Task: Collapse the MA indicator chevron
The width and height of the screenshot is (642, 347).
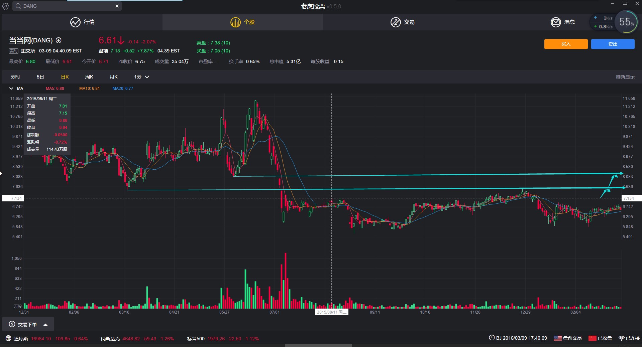Action: tap(11, 89)
